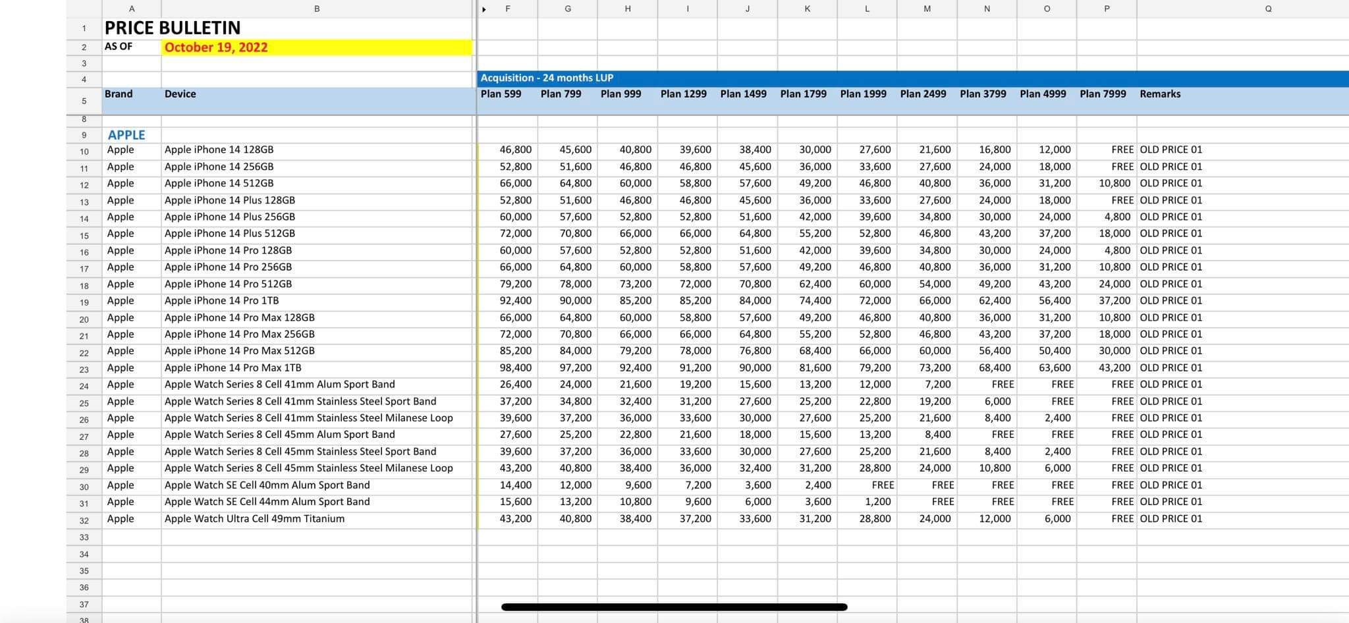Viewport: 1349px width, 623px height.
Task: Select column A header
Action: tap(132, 9)
